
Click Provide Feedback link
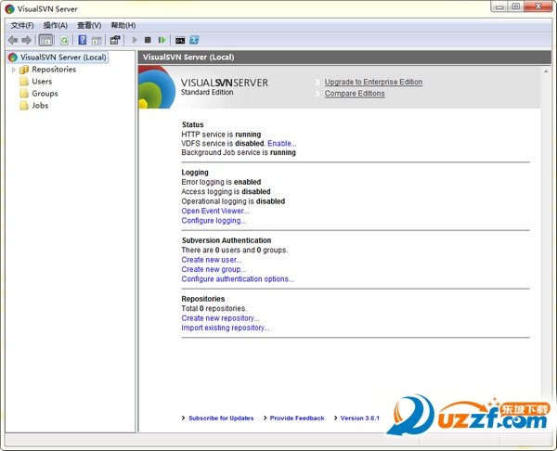(297, 418)
